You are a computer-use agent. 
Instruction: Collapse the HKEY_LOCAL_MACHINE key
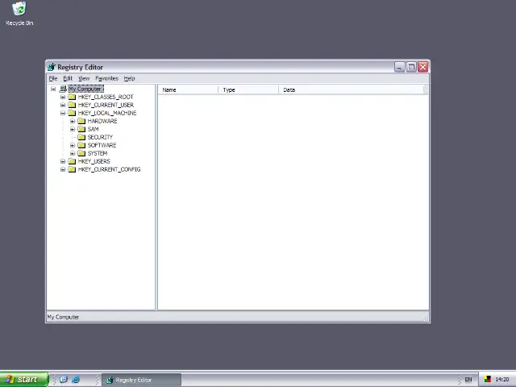(63, 113)
